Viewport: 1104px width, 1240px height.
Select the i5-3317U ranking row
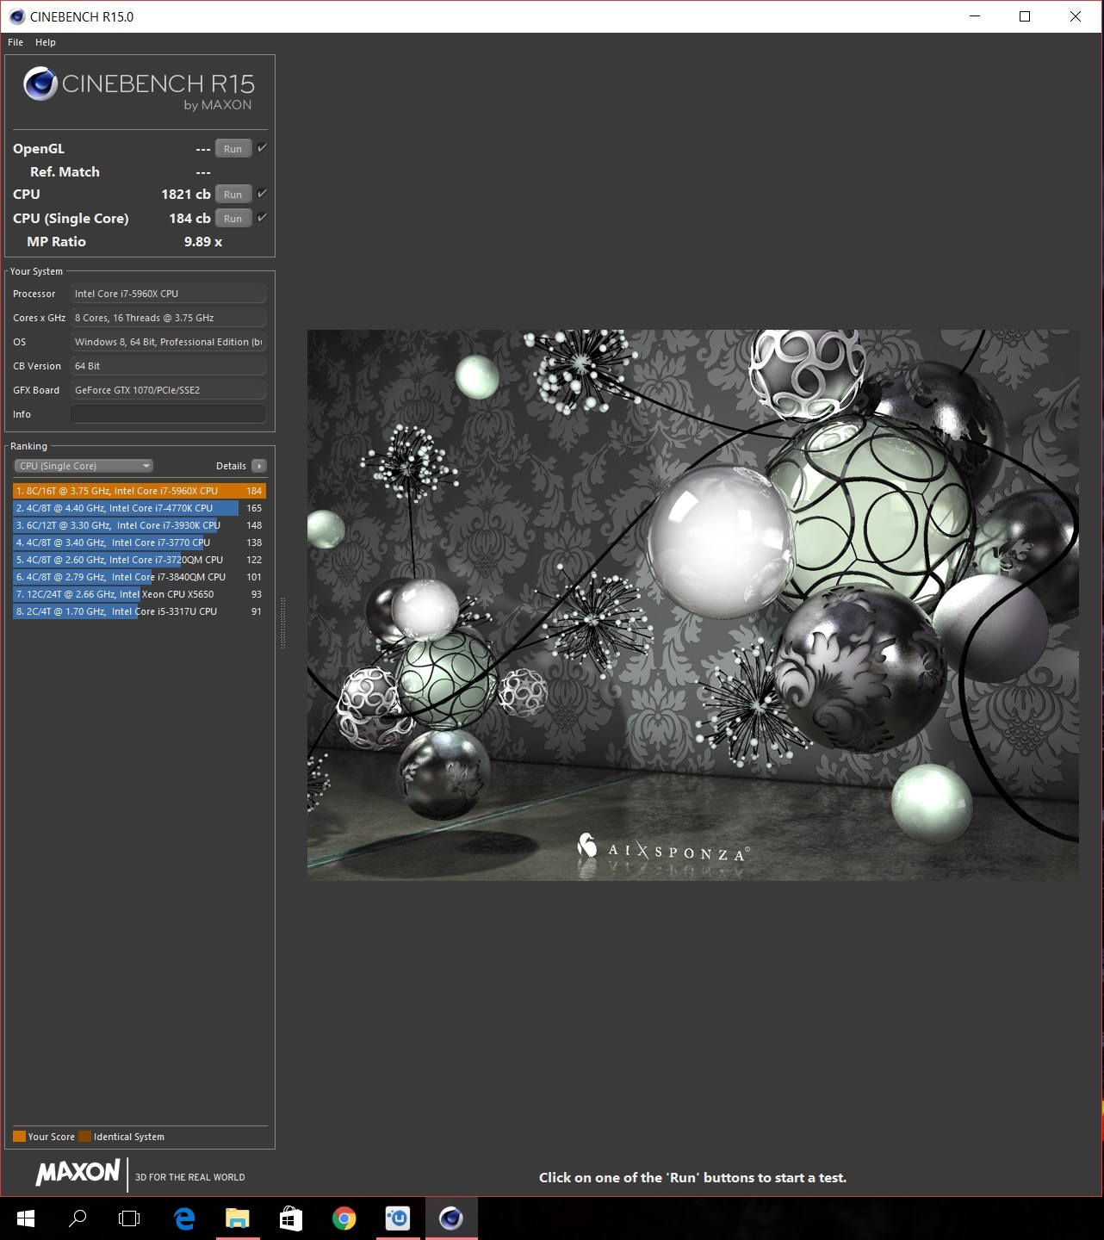(140, 611)
